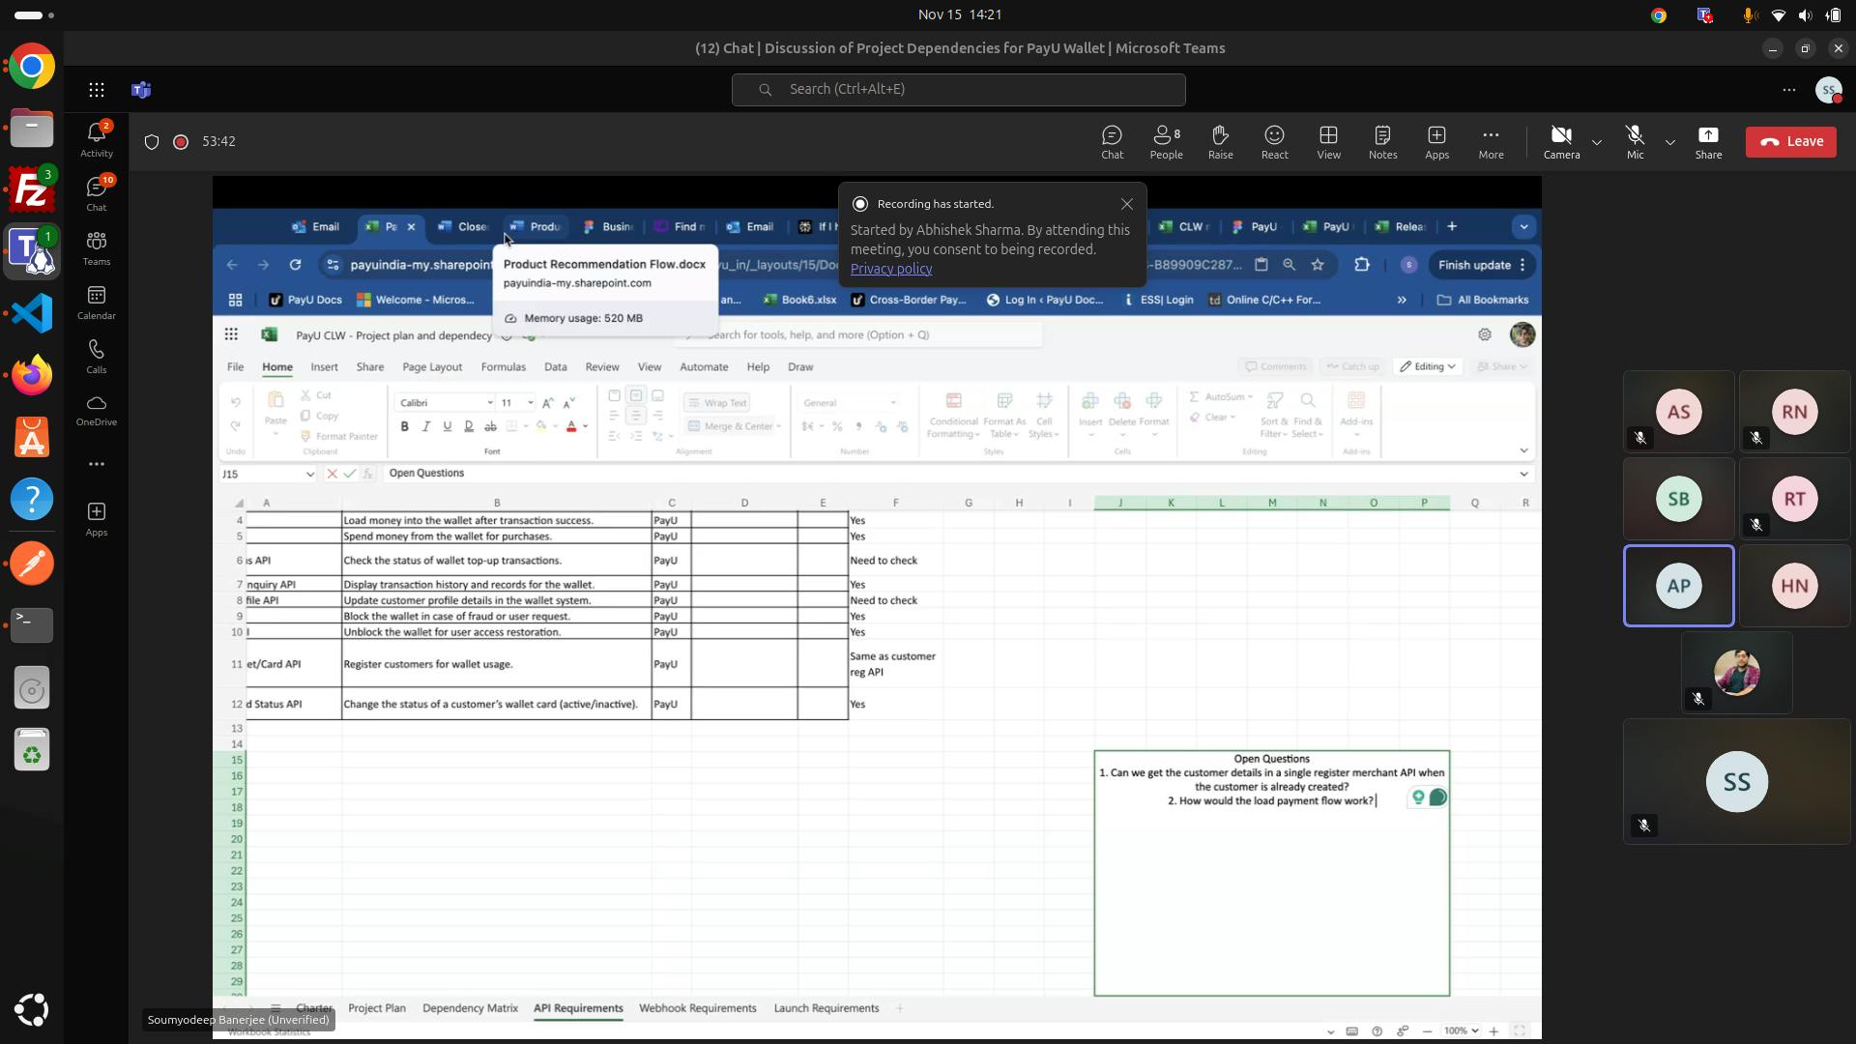Open the Apps menu in meeting toolbar

(1436, 141)
